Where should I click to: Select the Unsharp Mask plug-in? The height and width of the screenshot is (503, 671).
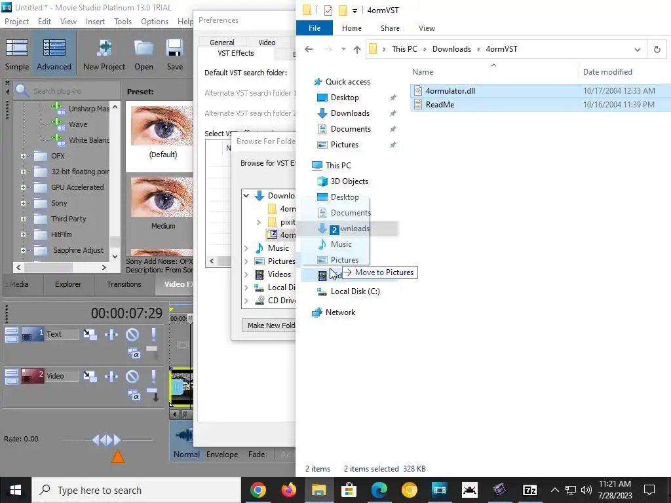point(88,109)
